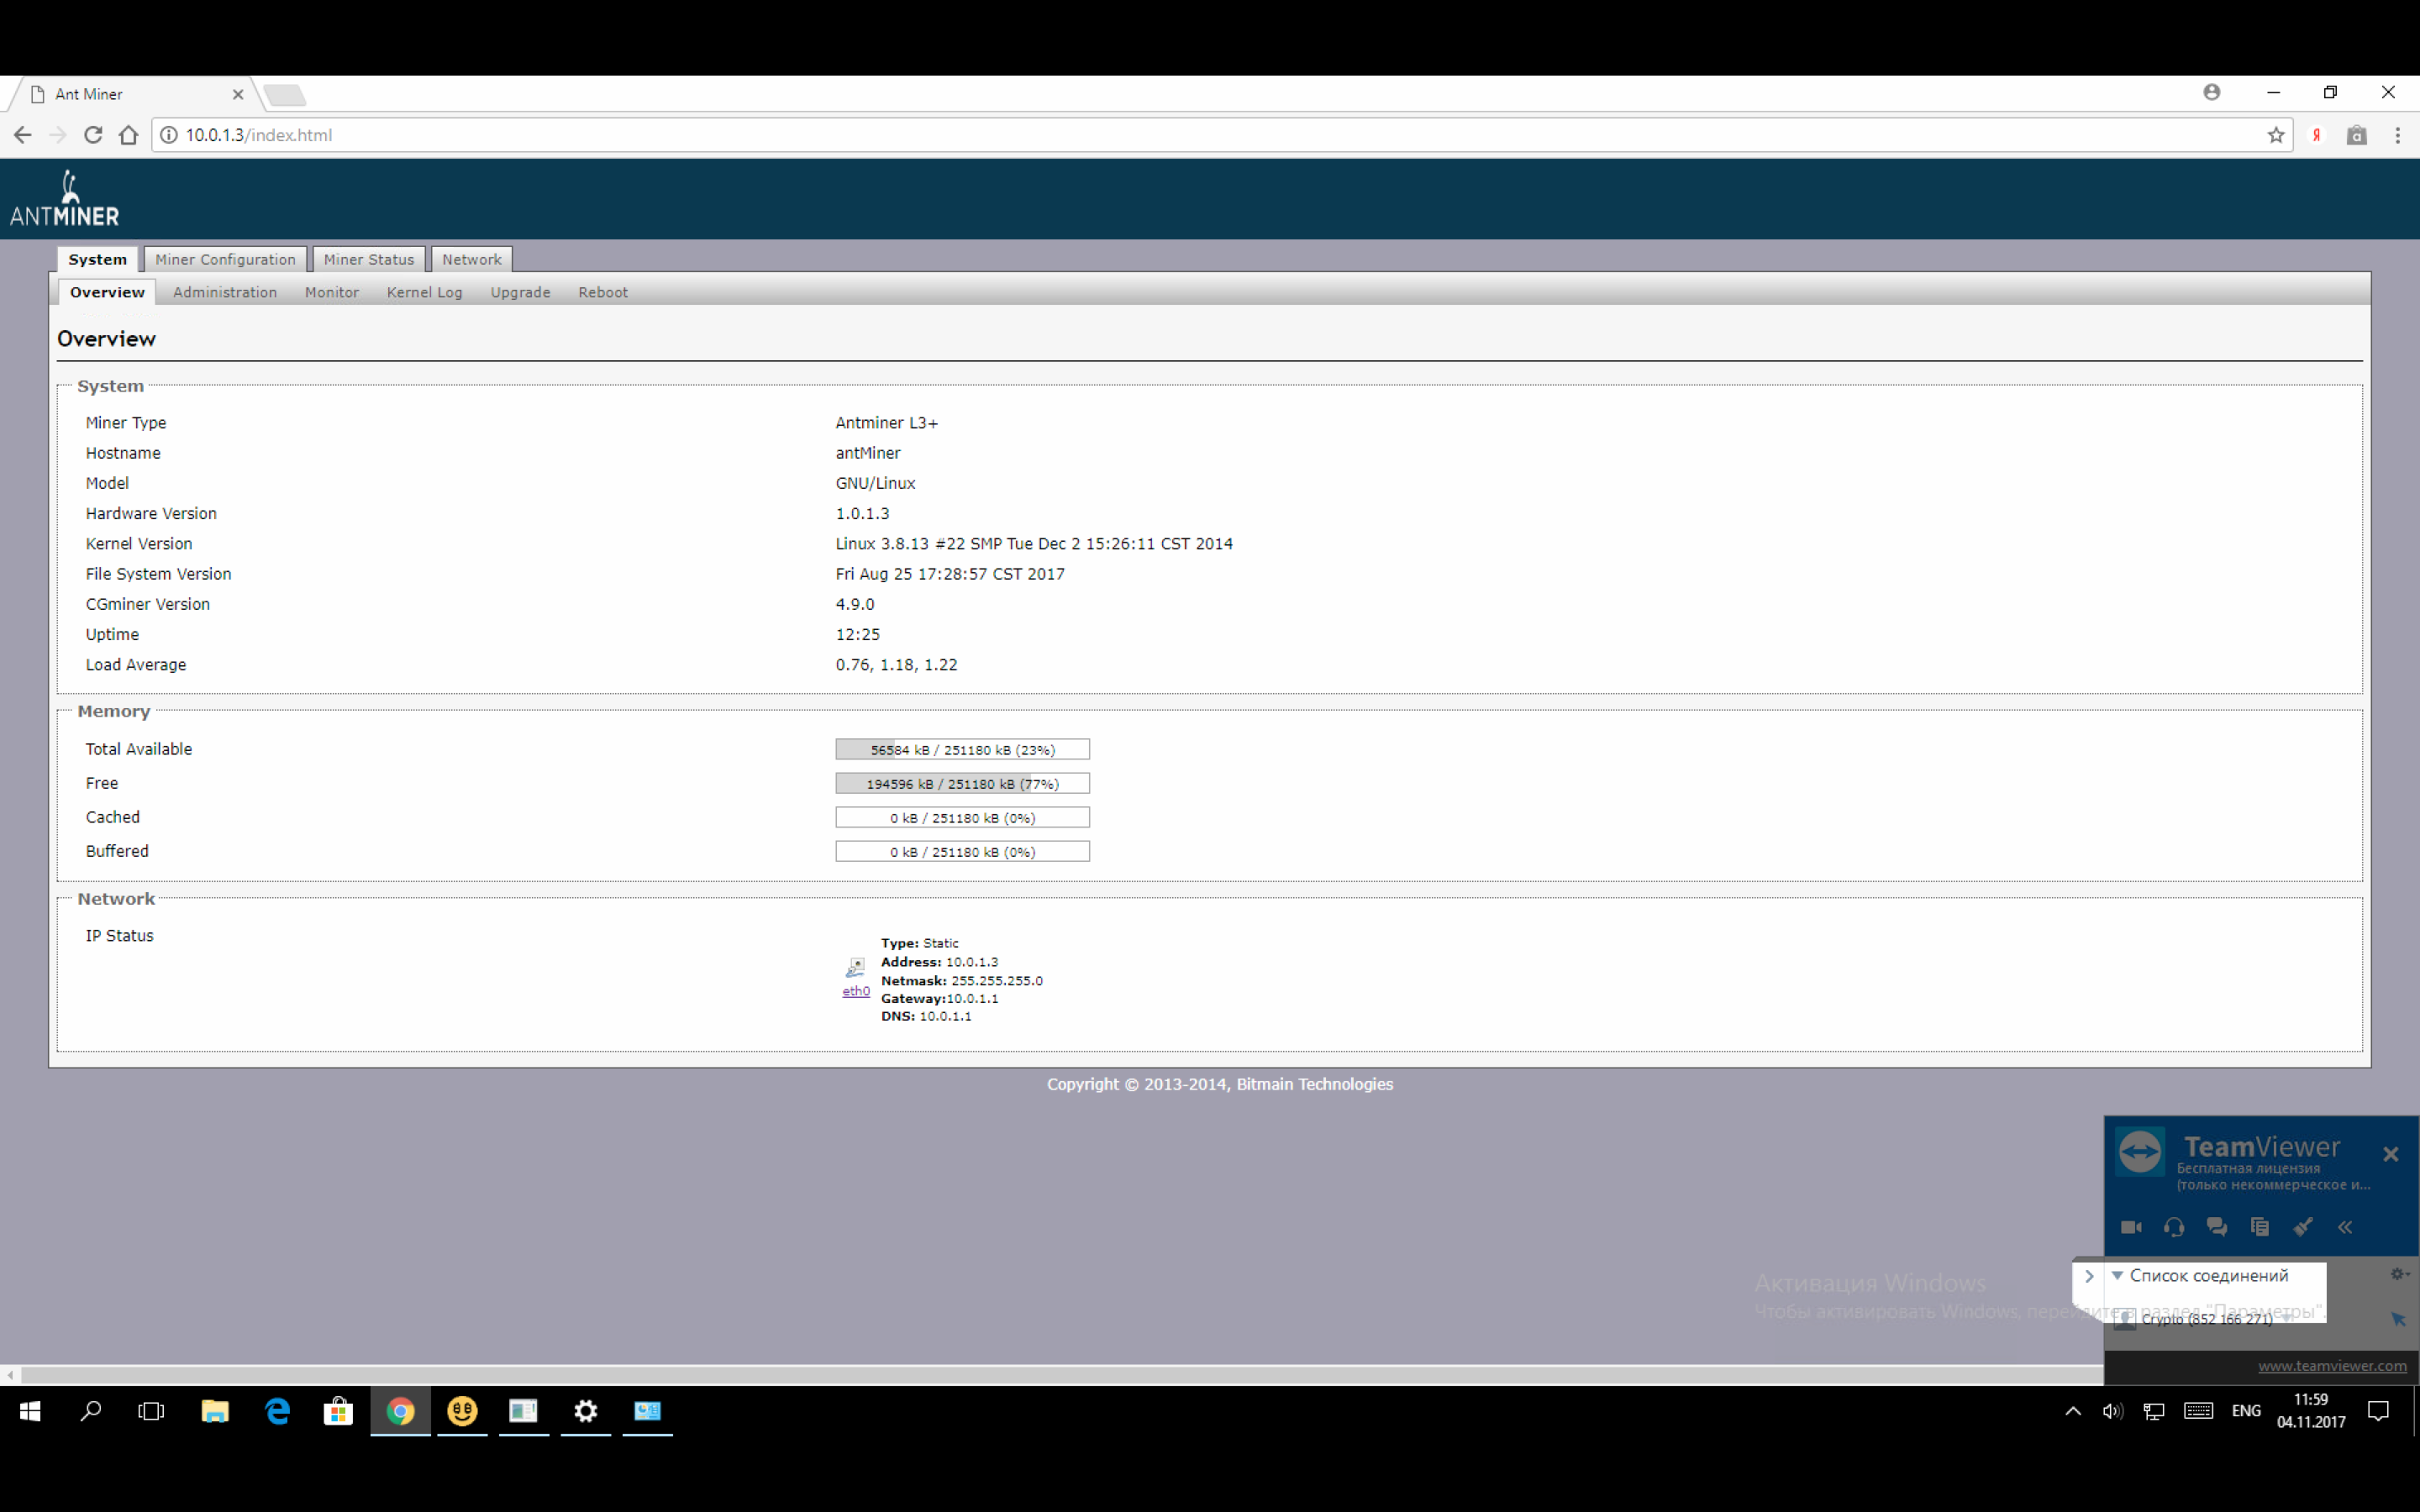Open the touch keyboard tray icon

2198,1411
